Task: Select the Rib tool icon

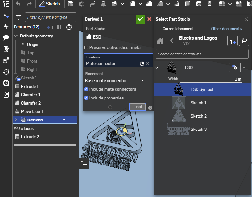Action: click(177, 4)
